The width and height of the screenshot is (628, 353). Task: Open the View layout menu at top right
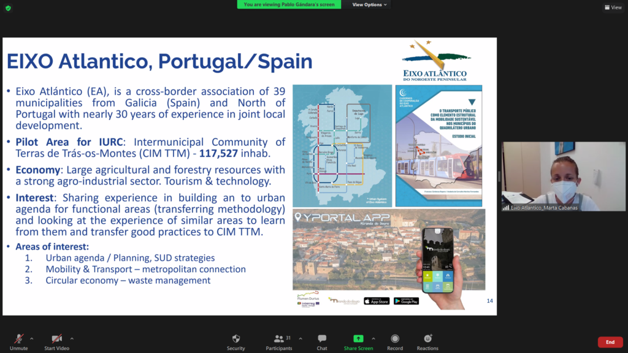pos(613,7)
